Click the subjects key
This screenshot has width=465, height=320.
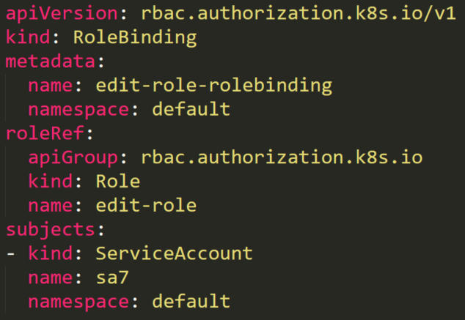click(51, 230)
